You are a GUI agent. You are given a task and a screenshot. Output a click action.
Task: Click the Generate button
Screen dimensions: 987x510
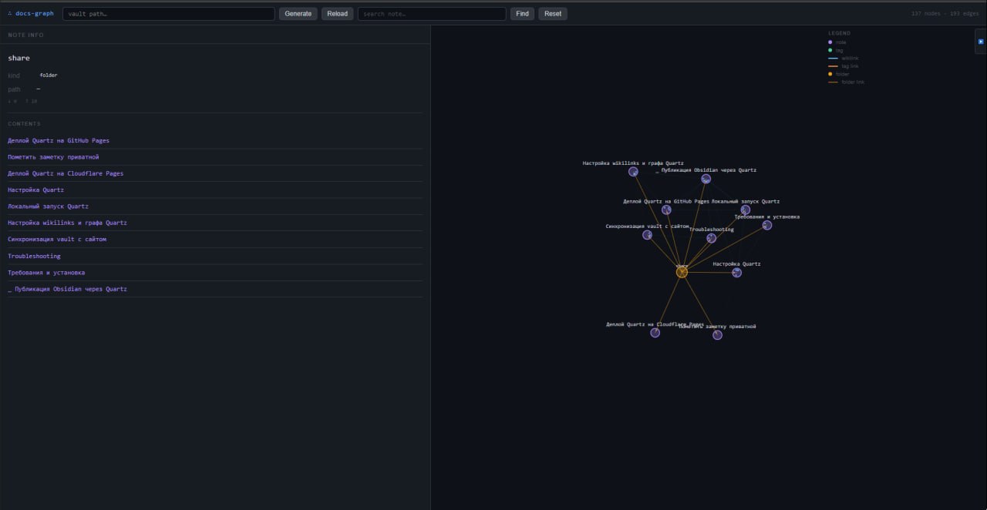(x=298, y=14)
